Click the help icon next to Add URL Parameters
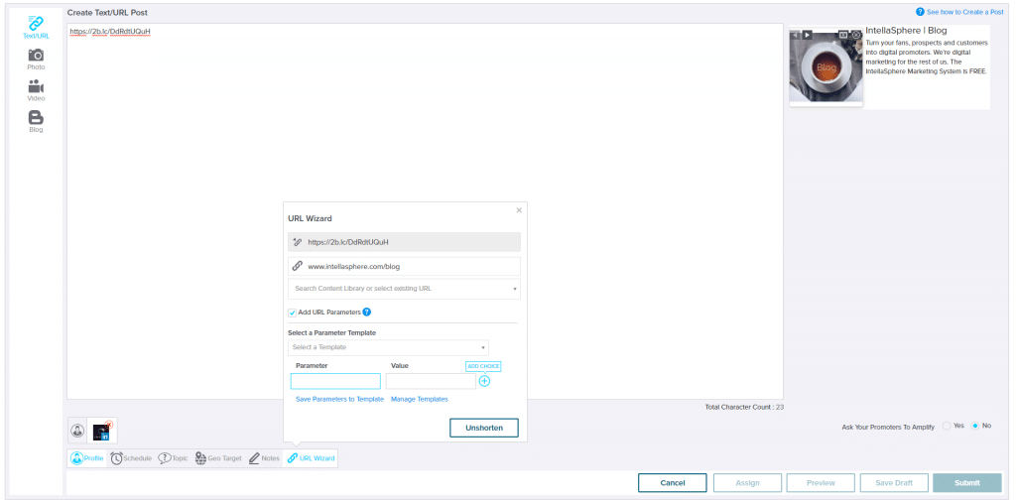1016x503 pixels. click(x=367, y=312)
